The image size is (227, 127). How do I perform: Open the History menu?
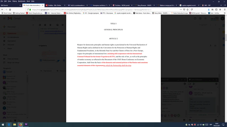14,1
